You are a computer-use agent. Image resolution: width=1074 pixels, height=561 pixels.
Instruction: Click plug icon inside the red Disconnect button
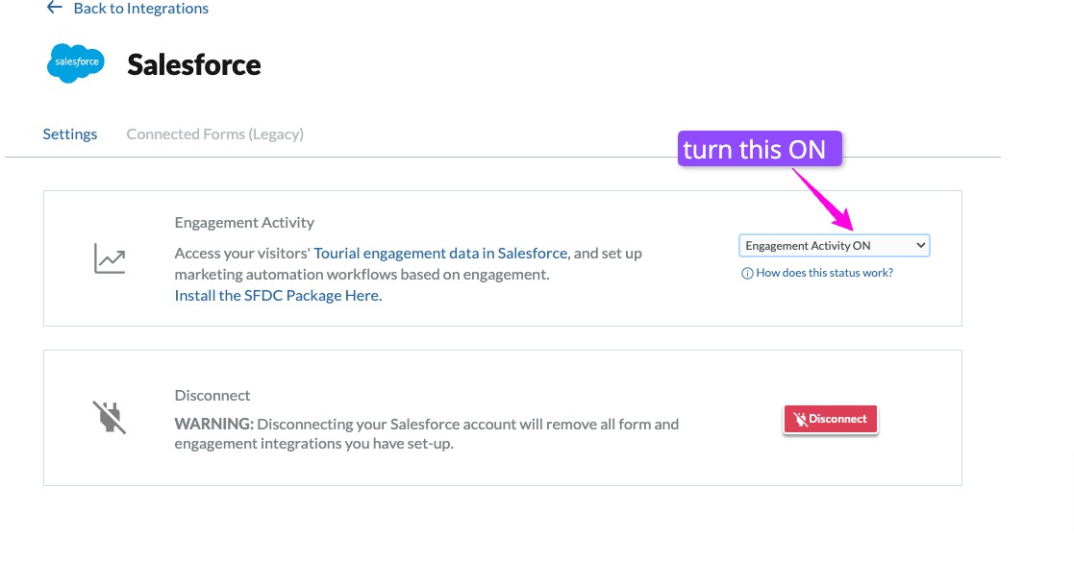pyautogui.click(x=799, y=420)
